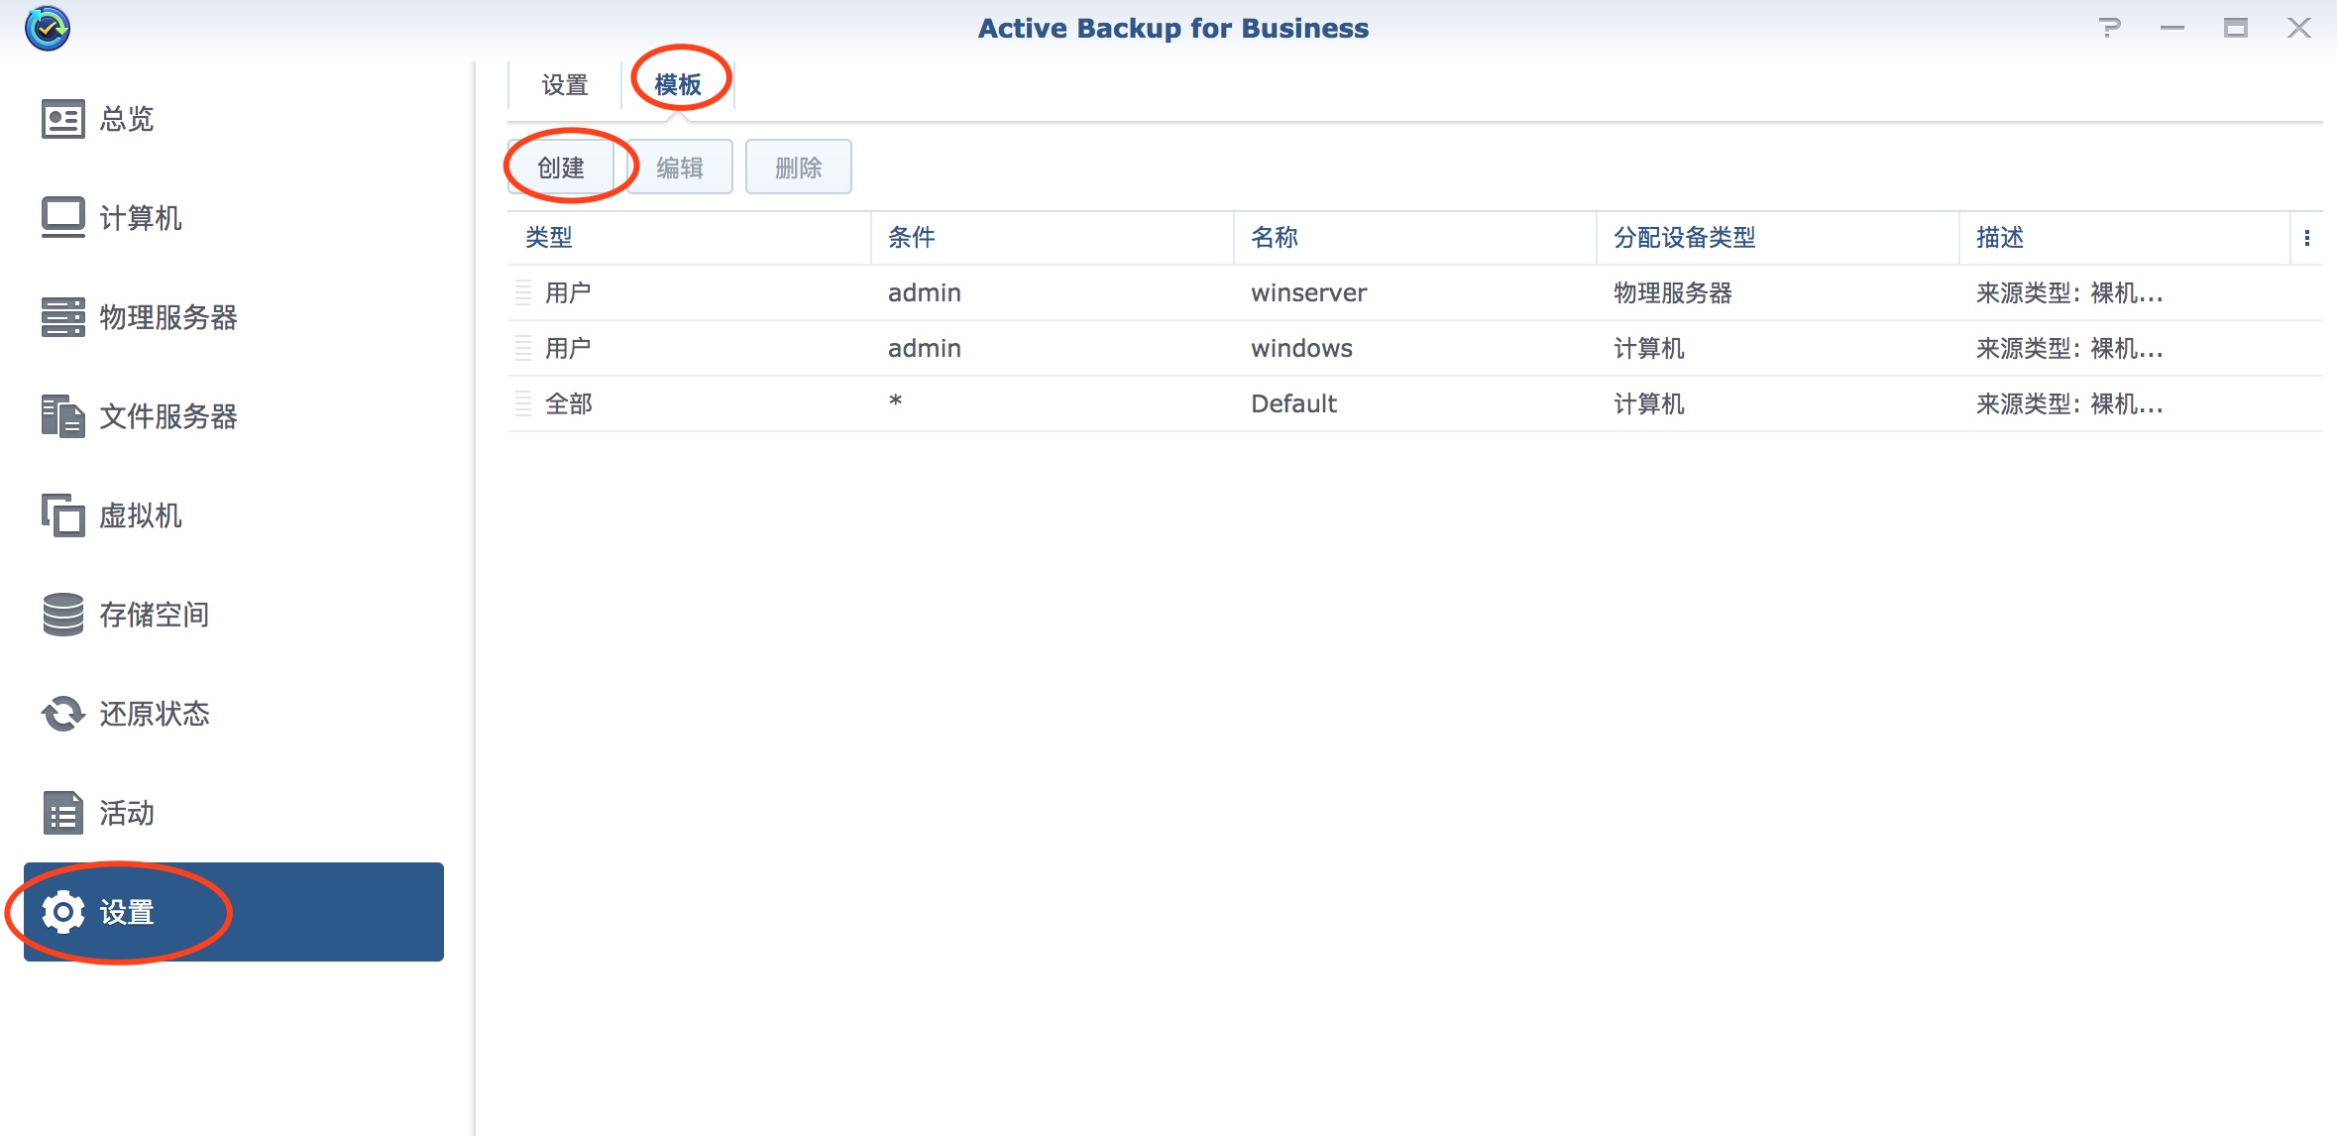
Task: Switch to the 模板 tab
Action: 678,85
